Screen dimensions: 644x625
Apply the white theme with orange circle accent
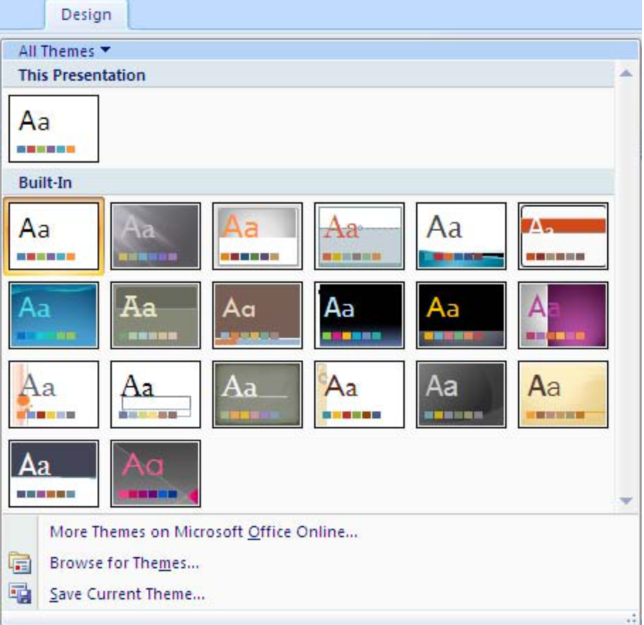54,395
